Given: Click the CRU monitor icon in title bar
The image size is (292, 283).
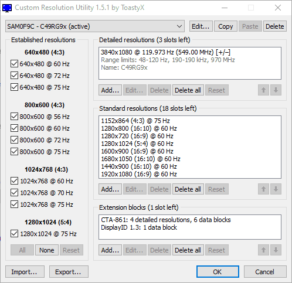Looking at the screenshot, I should [x=7, y=8].
